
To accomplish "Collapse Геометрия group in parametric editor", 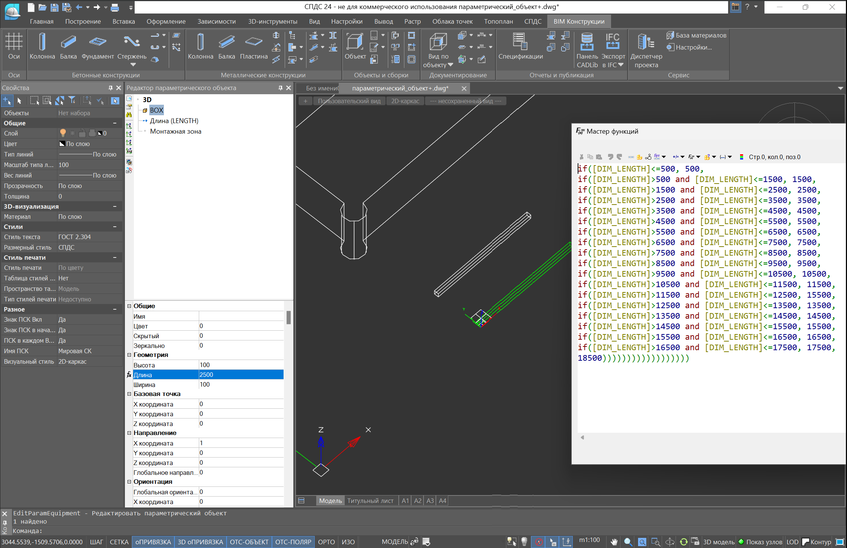I will tap(129, 355).
